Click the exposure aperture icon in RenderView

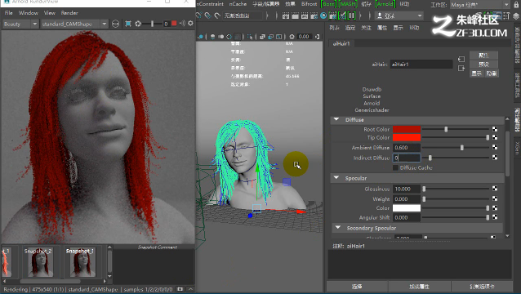[x=138, y=24]
